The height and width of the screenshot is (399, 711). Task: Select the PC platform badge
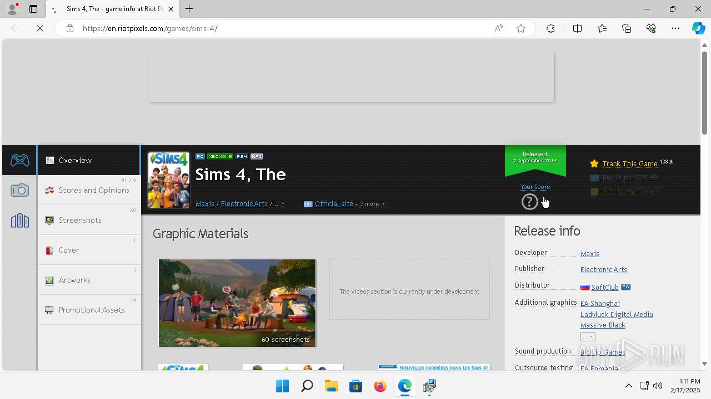200,156
